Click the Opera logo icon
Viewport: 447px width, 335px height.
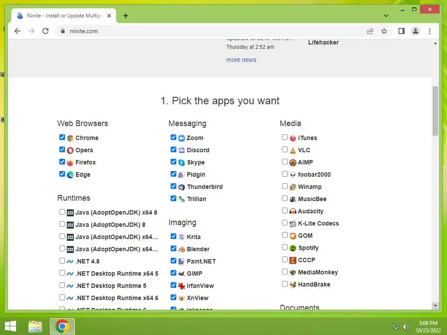70,150
